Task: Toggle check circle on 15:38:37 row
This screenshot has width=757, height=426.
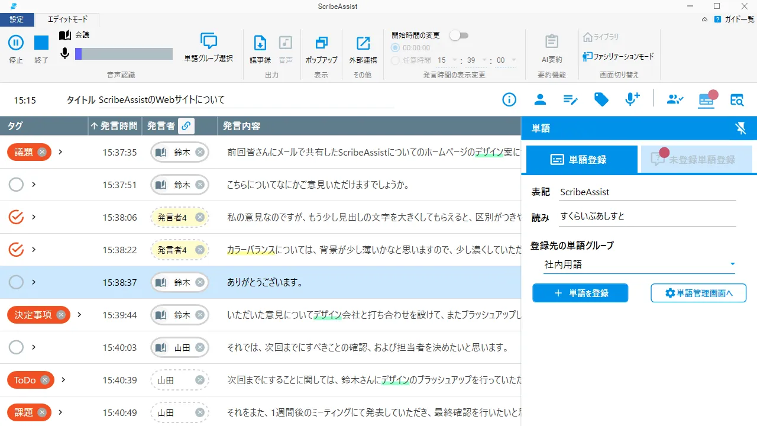Action: [17, 282]
